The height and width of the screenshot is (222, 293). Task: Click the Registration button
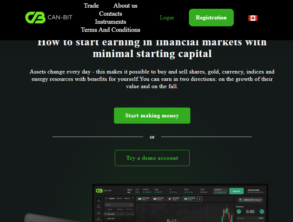click(x=211, y=18)
